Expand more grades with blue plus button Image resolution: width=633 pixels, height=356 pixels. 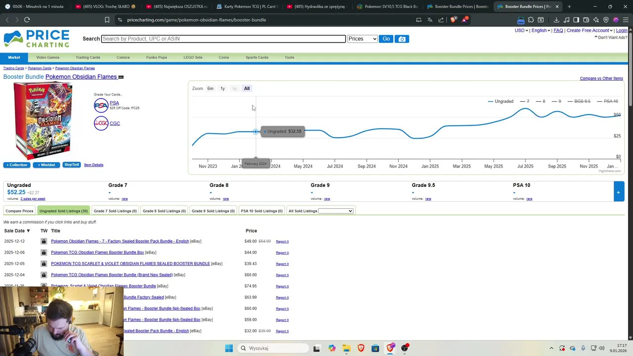tap(618, 192)
